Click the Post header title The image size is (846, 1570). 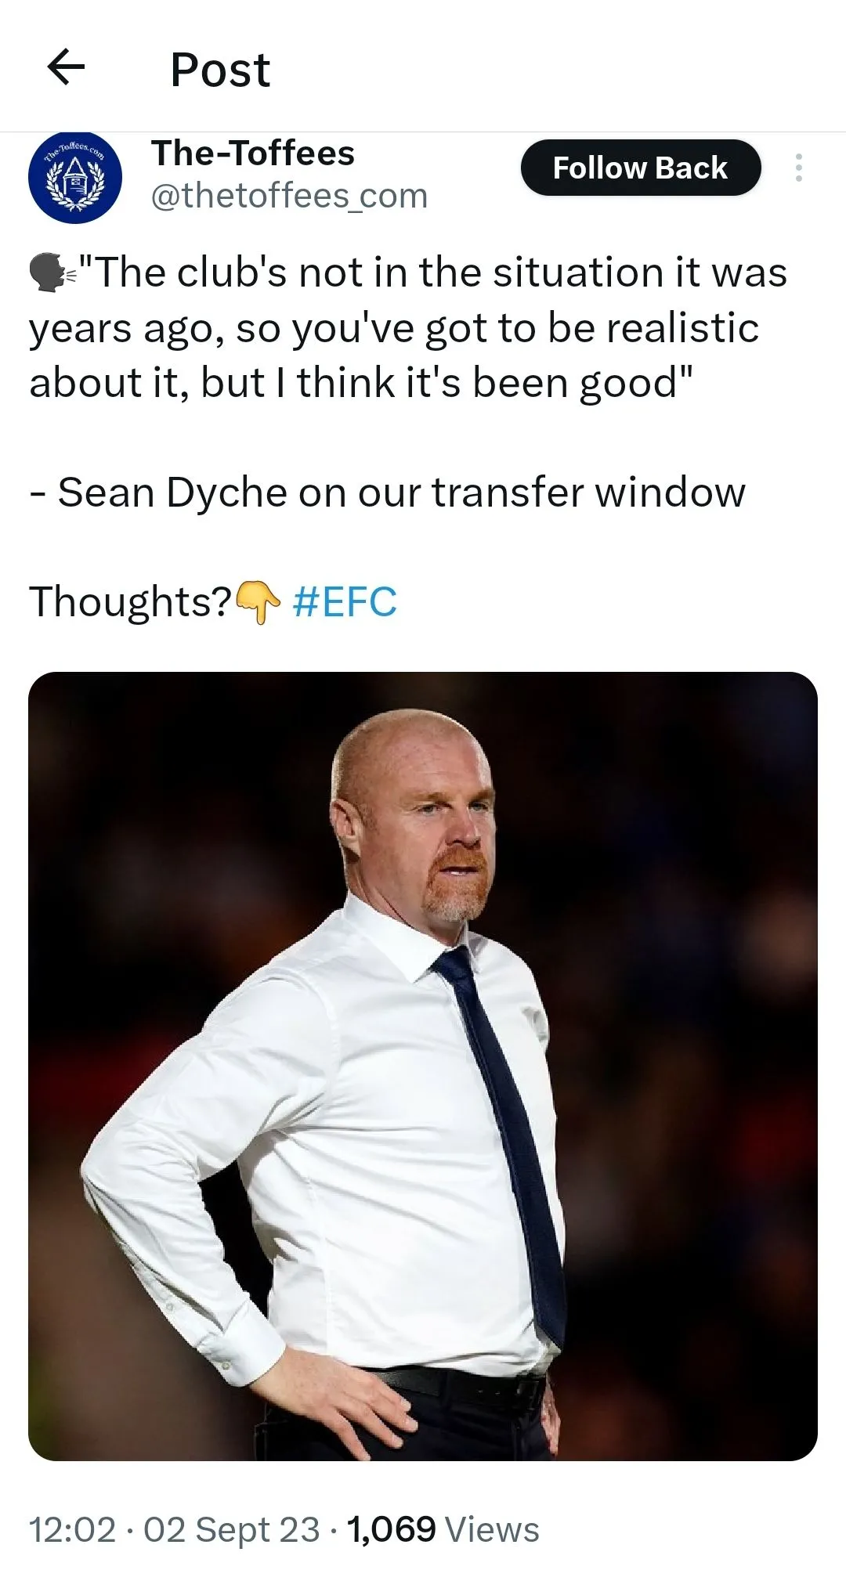click(220, 70)
